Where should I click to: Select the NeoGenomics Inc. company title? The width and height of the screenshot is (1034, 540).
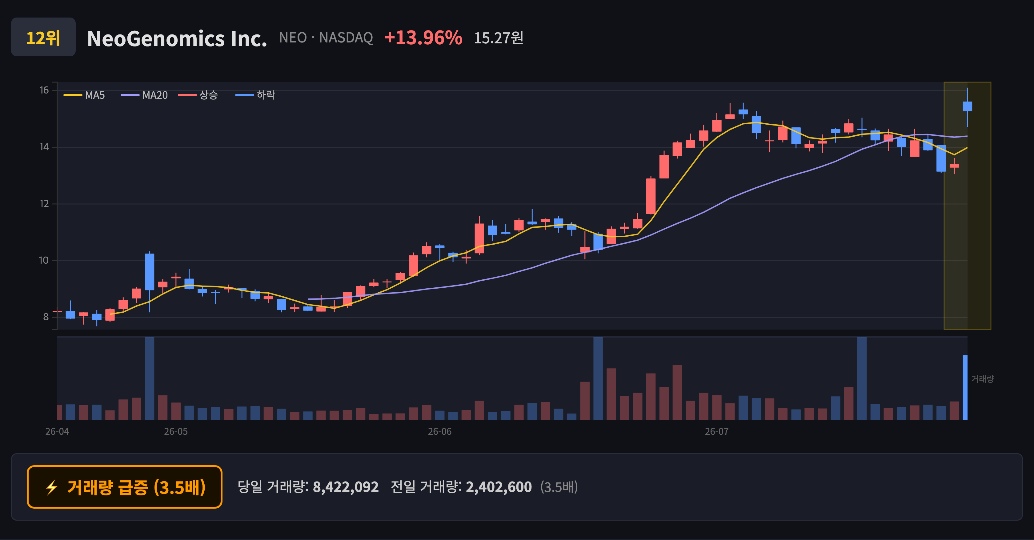coord(177,38)
